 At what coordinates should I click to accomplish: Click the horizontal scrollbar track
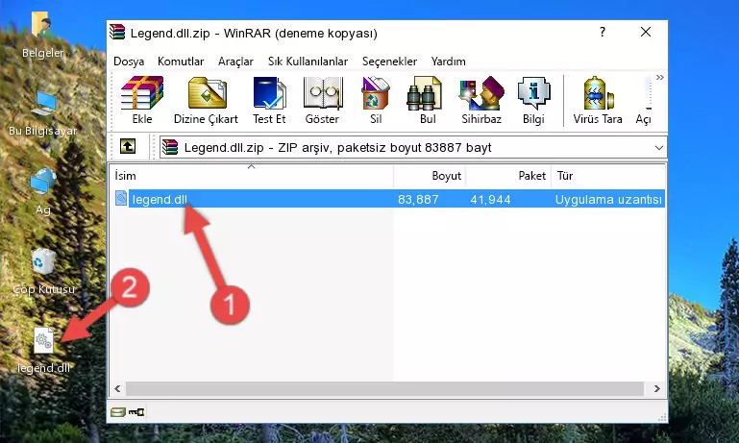[x=384, y=389]
